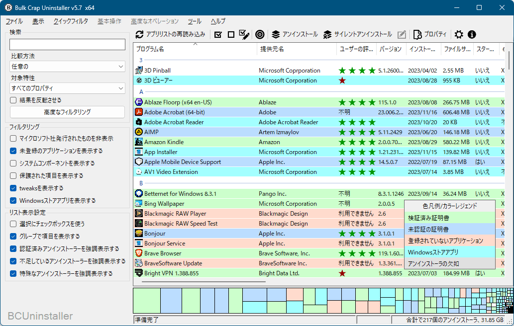This screenshot has height=326, width=514.
Task: Open the プロパティ toolbar icon
Action: coord(417,34)
